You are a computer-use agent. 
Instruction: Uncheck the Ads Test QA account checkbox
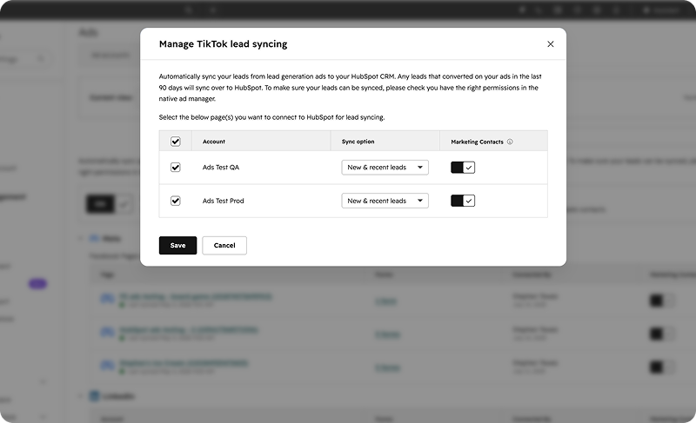coord(176,167)
